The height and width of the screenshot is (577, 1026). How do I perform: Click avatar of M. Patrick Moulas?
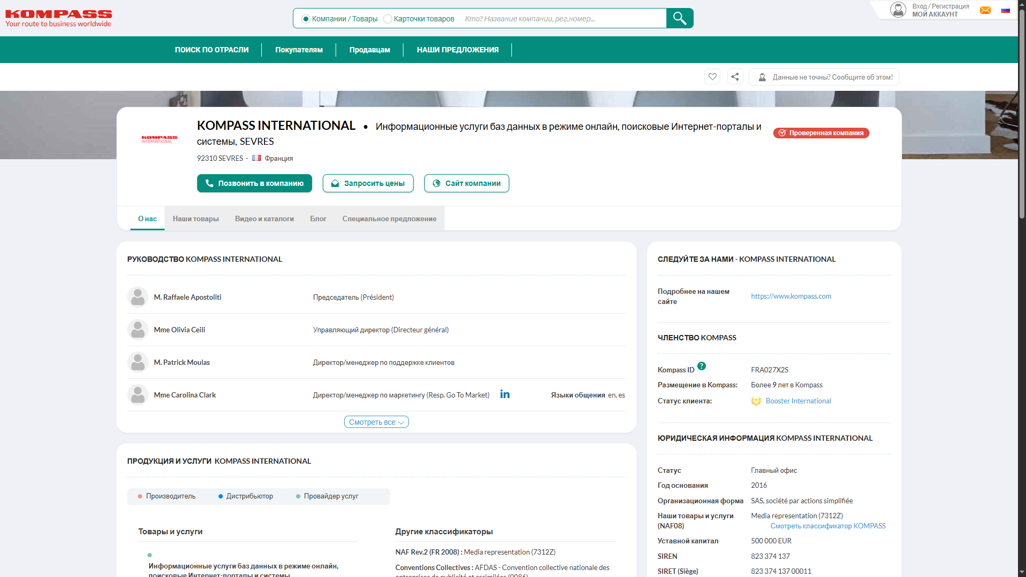click(x=138, y=362)
